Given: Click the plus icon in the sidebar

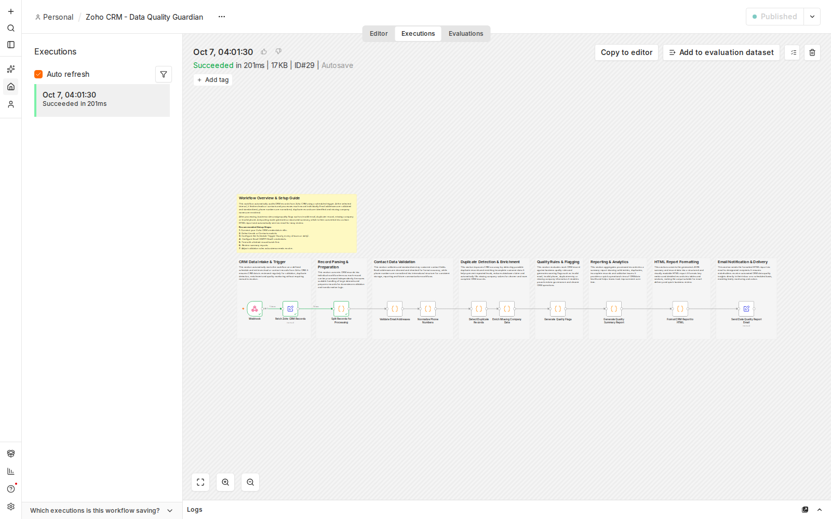Looking at the screenshot, I should tap(10, 11).
